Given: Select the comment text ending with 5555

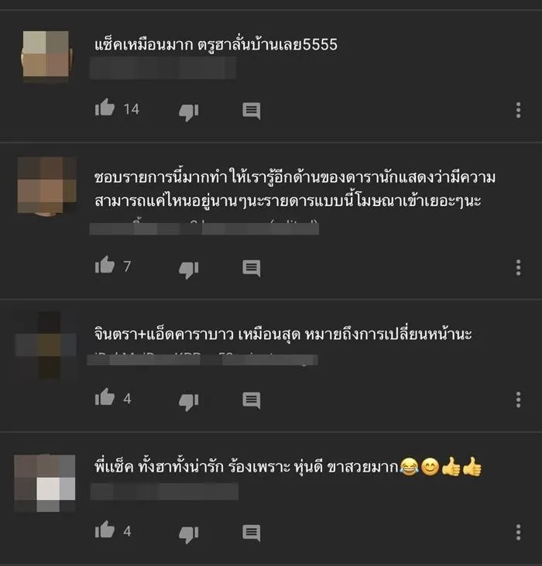Looking at the screenshot, I should coord(216,45).
